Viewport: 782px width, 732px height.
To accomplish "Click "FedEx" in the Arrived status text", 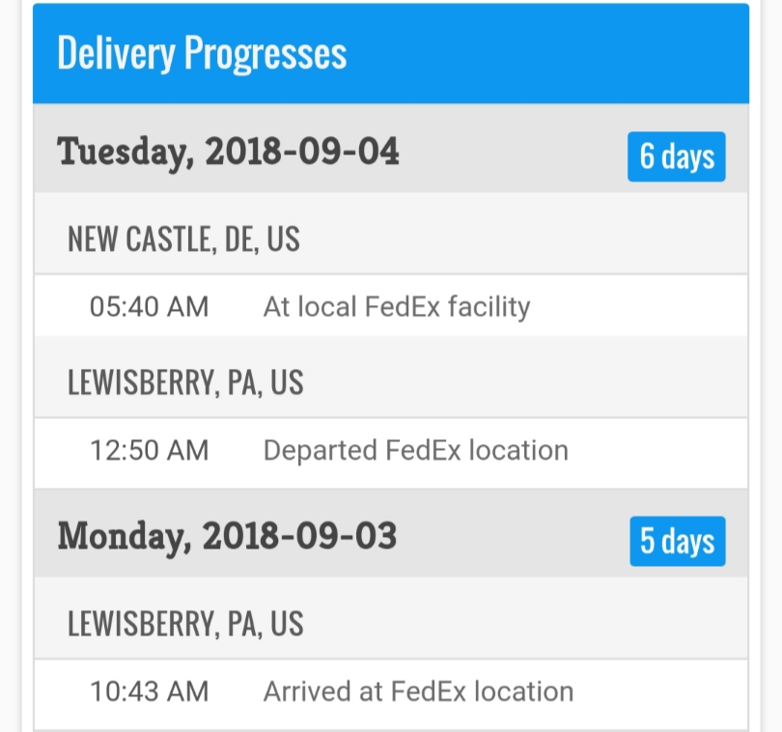I will click(429, 691).
